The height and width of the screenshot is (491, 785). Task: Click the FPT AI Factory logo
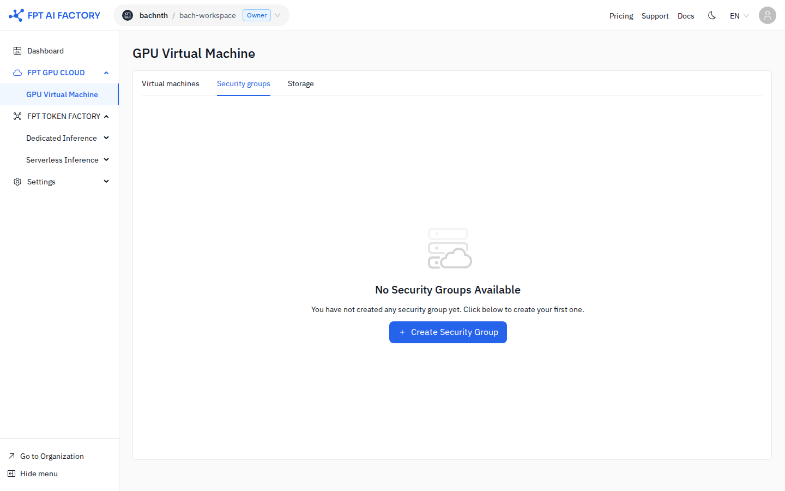click(55, 15)
